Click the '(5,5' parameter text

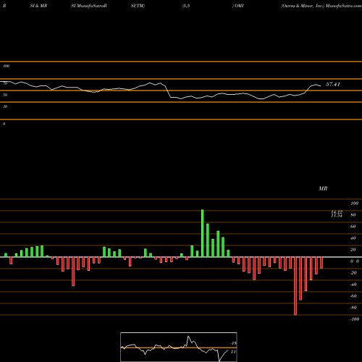(x=186, y=6)
